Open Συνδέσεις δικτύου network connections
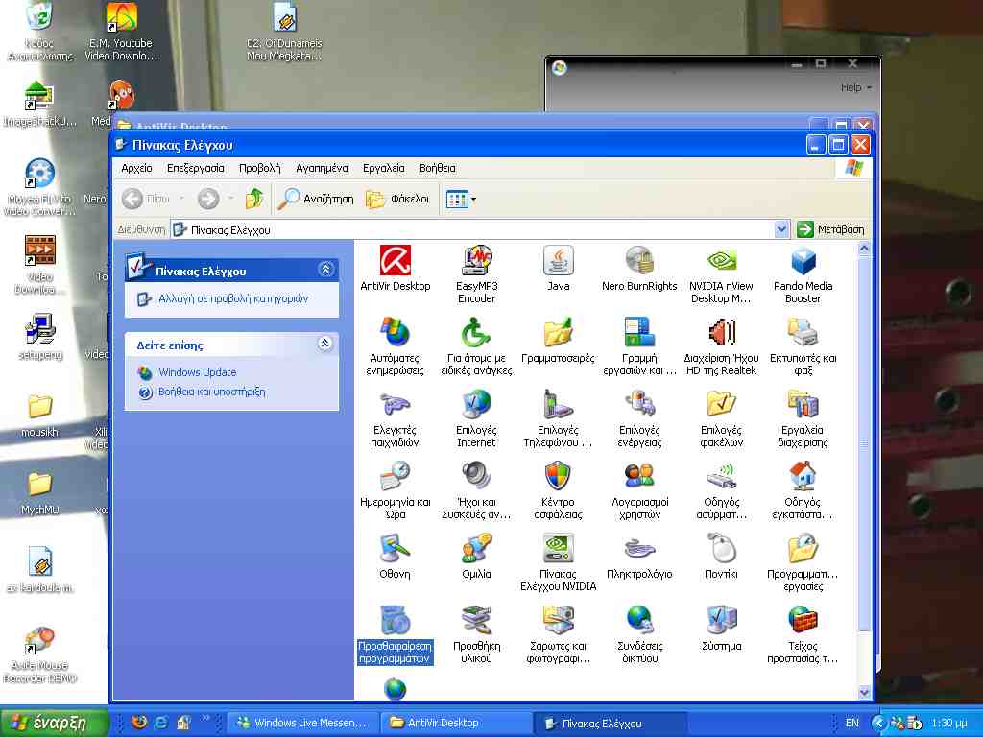983x737 pixels. [x=639, y=634]
